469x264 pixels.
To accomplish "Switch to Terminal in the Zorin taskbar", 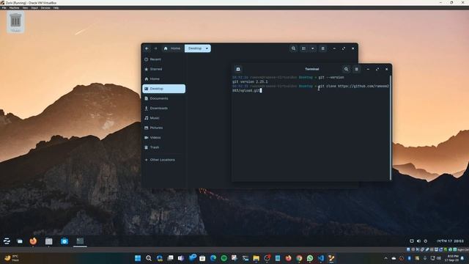I will coord(80,241).
